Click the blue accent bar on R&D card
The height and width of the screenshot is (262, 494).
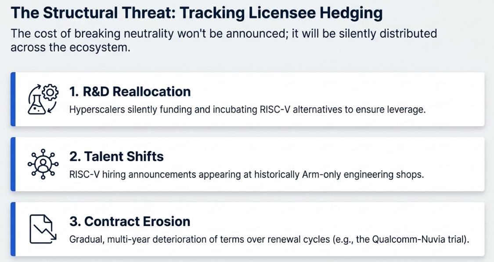(x=13, y=99)
